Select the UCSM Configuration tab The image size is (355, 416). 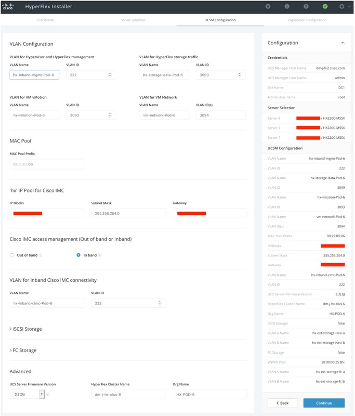pyautogui.click(x=220, y=20)
